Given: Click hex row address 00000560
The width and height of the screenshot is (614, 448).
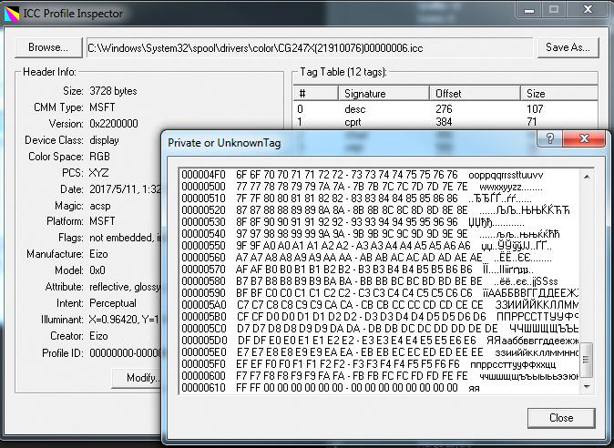Looking at the screenshot, I should (x=204, y=258).
